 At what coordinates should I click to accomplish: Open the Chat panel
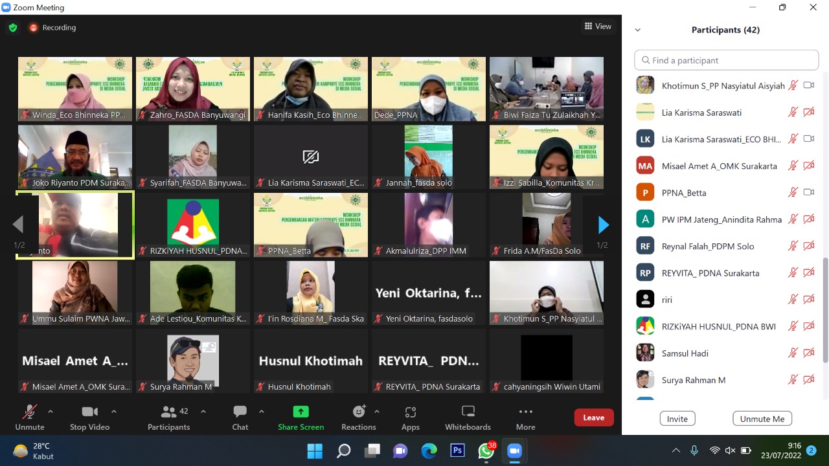(x=240, y=417)
